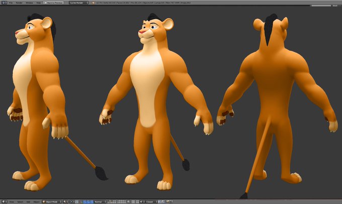Open the 3D View editor type selector

[x=5, y=201]
